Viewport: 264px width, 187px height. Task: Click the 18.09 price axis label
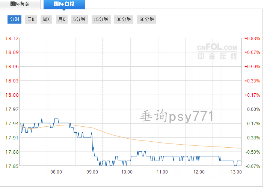pos(12,52)
